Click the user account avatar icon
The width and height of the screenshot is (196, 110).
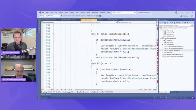coord(176,13)
